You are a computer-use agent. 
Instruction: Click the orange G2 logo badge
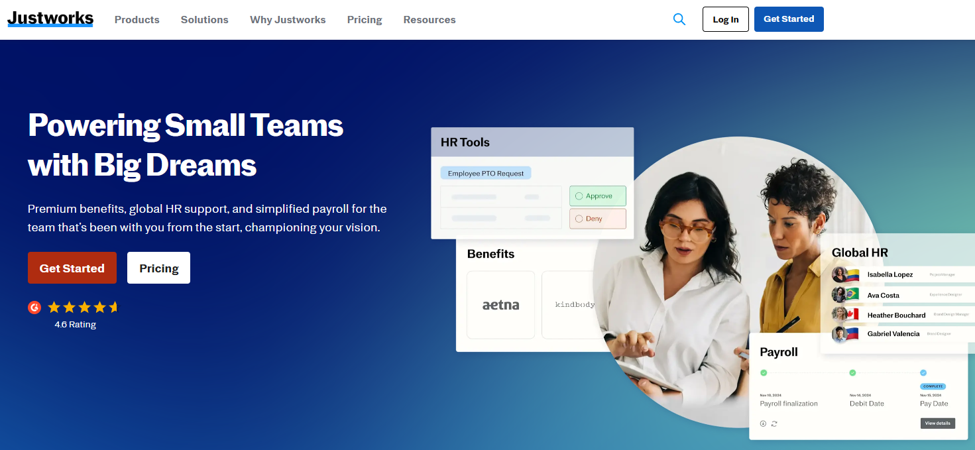[34, 307]
